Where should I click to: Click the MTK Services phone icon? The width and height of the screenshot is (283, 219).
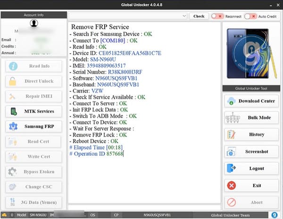tap(14, 112)
